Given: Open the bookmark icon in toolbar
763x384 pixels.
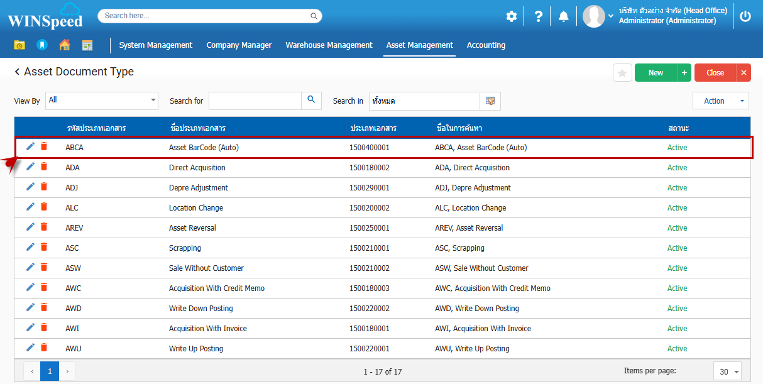Looking at the screenshot, I should 42,45.
